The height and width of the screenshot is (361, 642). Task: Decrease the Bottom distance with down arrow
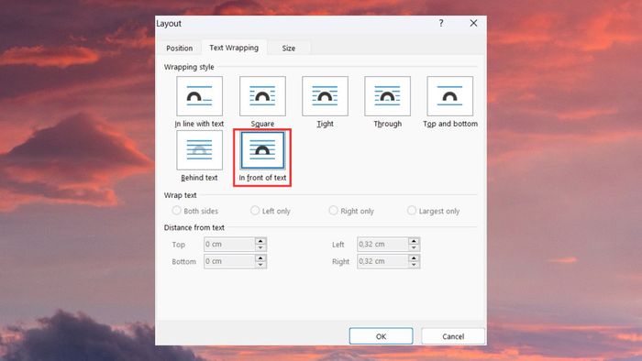pyautogui.click(x=260, y=265)
